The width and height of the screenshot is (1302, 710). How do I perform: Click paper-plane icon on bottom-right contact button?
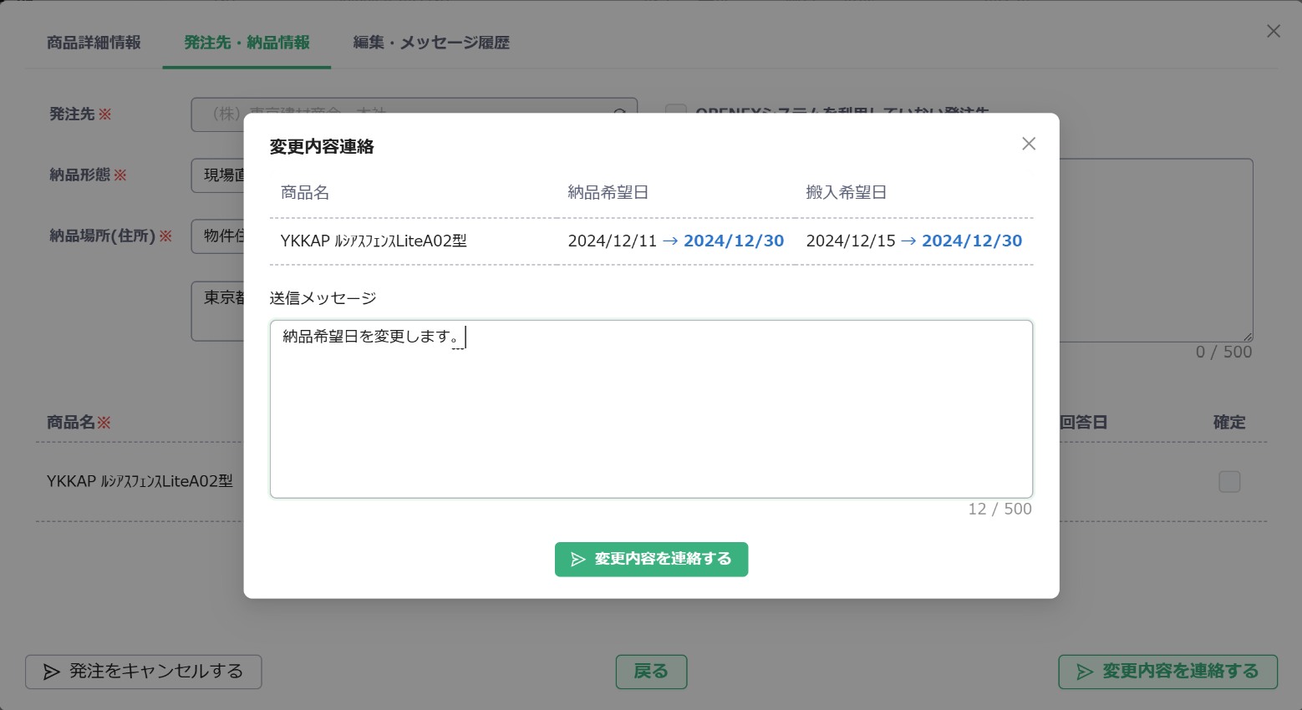click(1085, 672)
